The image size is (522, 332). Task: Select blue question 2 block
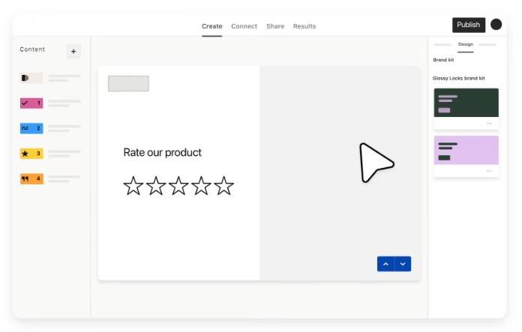[31, 128]
